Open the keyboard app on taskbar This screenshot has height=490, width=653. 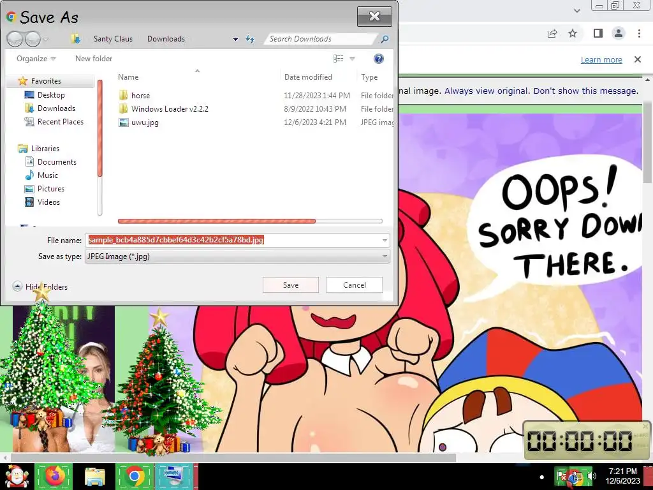tap(174, 477)
